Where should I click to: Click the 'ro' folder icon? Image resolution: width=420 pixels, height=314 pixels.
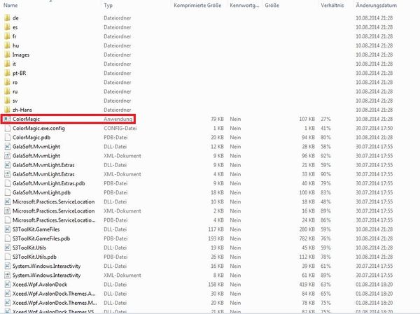(x=7, y=83)
